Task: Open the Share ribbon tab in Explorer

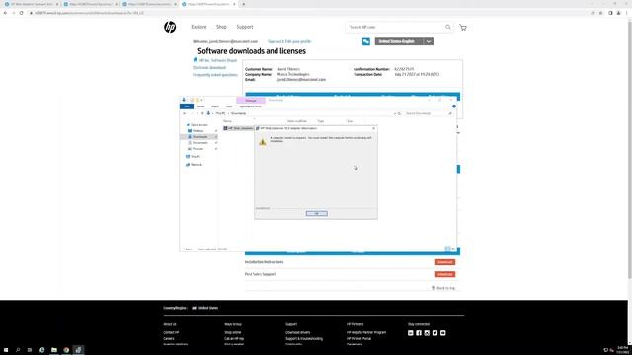Action: (215, 106)
